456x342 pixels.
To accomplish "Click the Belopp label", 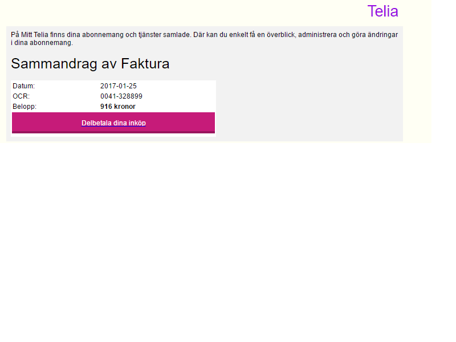I will coord(25,107).
